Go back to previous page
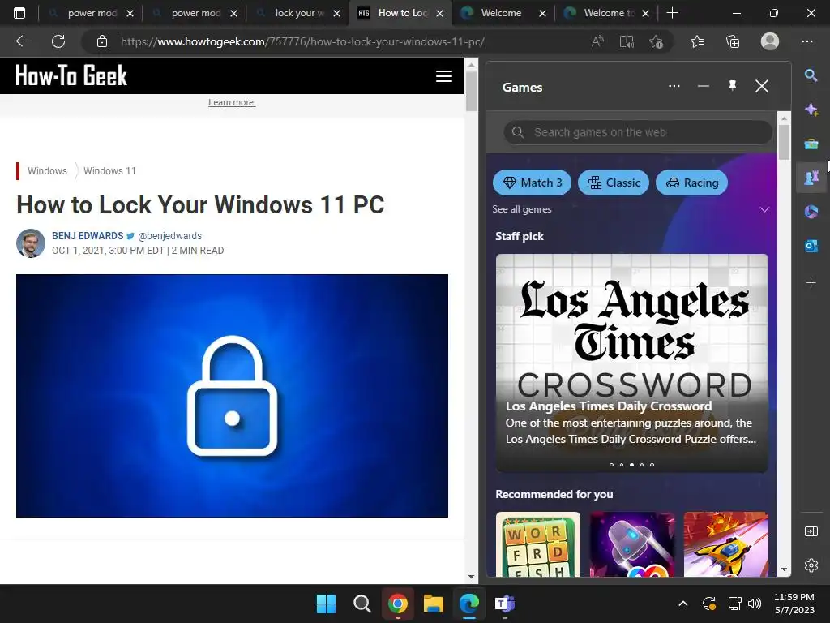This screenshot has width=830, height=623. (22, 41)
